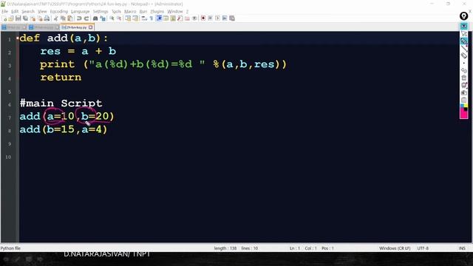Image resolution: width=473 pixels, height=266 pixels.
Task: Open the Function List icon
Action: (180, 18)
